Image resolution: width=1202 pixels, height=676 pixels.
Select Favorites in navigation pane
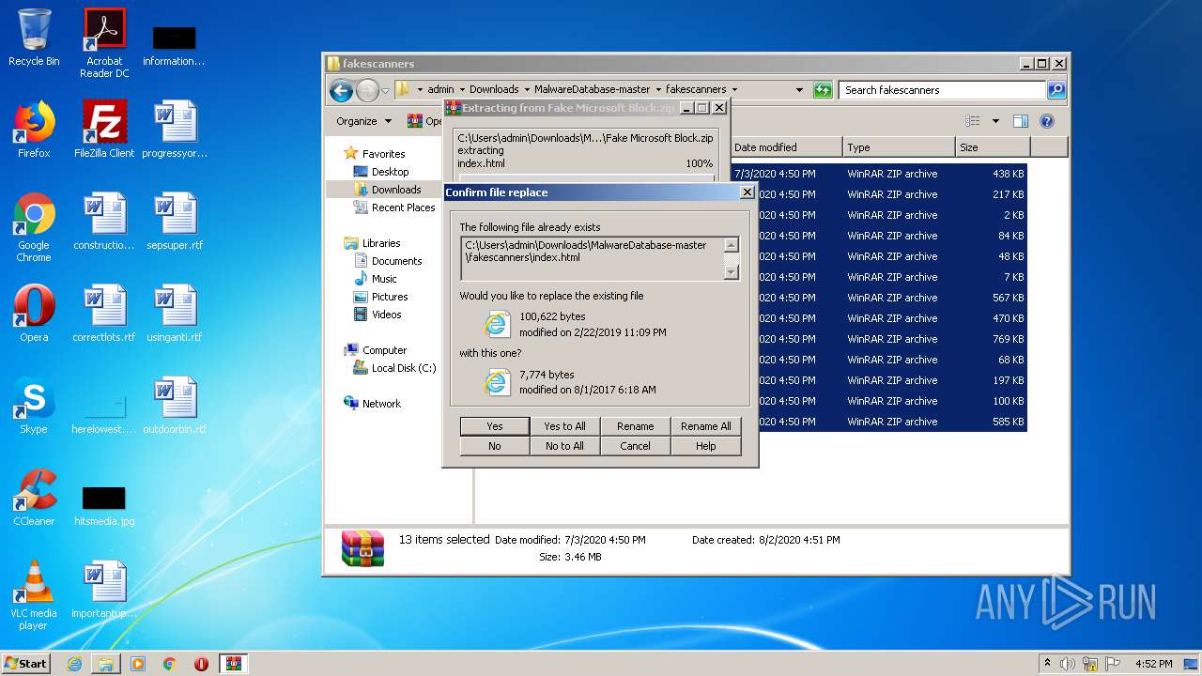[x=383, y=154]
